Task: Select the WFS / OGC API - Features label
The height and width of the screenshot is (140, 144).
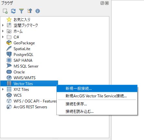Action: click(x=35, y=101)
